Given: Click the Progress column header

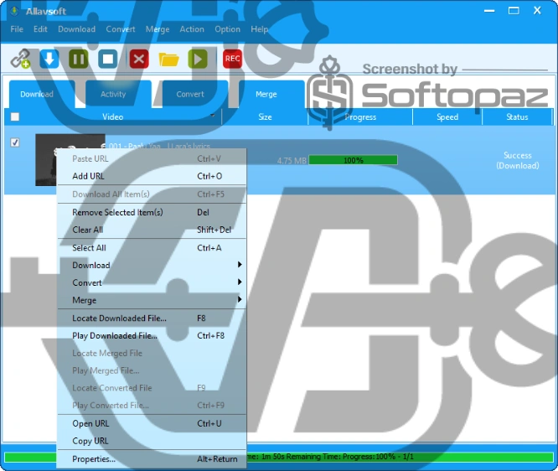Looking at the screenshot, I should coord(360,116).
